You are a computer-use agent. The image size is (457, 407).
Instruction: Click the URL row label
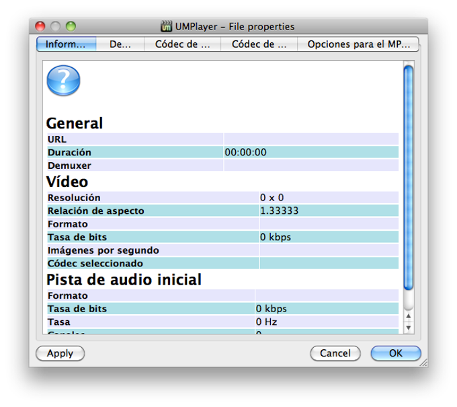click(57, 139)
